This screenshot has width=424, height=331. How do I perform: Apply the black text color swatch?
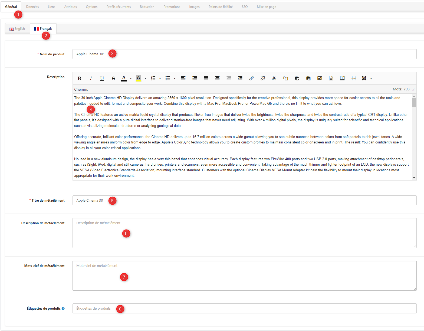click(124, 78)
